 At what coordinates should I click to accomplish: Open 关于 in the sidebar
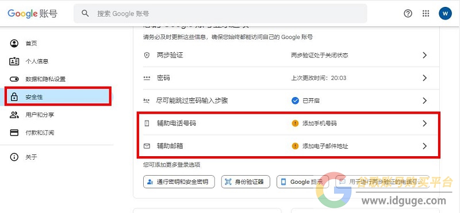(x=31, y=157)
